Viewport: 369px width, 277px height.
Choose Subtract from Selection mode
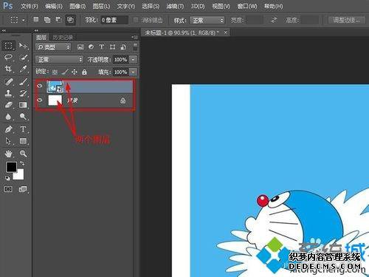[58, 19]
